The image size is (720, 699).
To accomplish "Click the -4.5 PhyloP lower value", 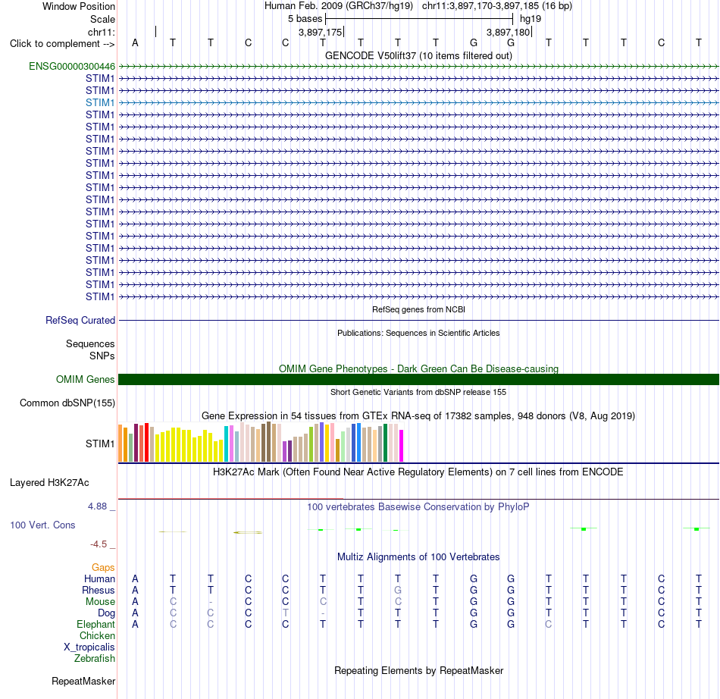I will coord(99,544).
